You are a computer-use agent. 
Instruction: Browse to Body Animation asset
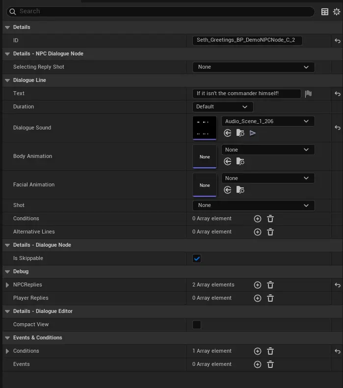240,161
